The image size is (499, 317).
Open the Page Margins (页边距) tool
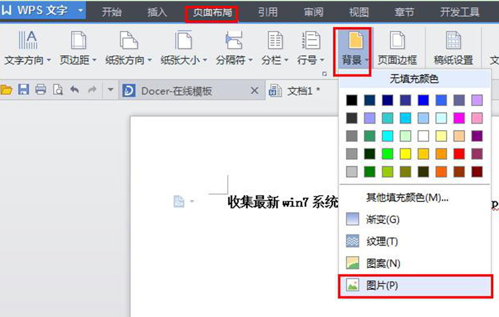[x=77, y=41]
